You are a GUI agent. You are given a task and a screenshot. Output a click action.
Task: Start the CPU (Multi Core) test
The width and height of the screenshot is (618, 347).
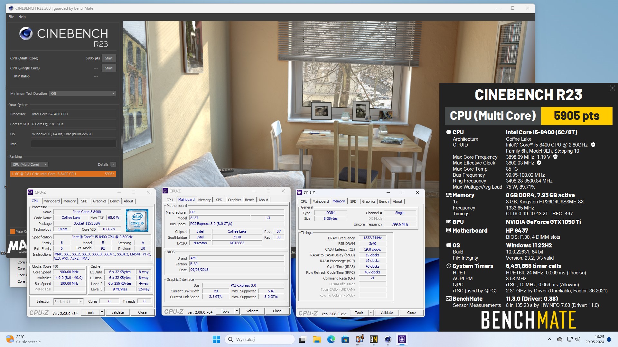pyautogui.click(x=109, y=58)
